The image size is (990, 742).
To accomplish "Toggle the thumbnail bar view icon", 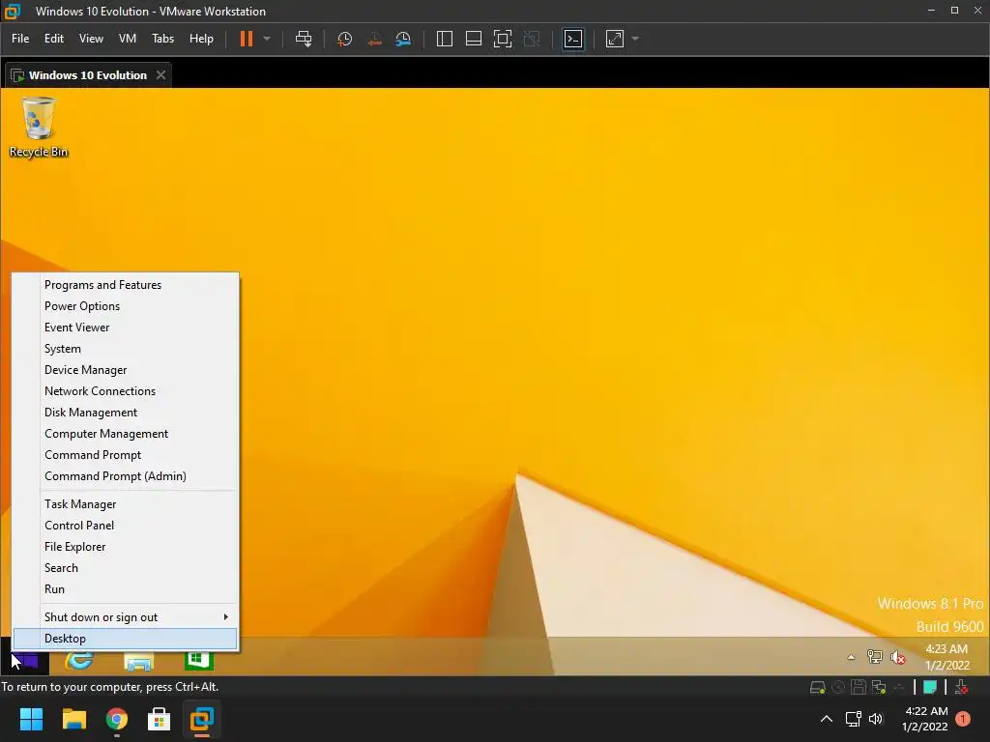I will 474,39.
